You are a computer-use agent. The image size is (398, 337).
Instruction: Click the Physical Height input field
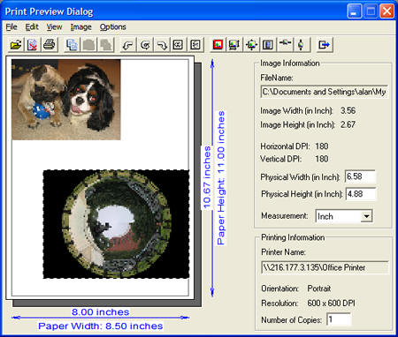pyautogui.click(x=361, y=194)
